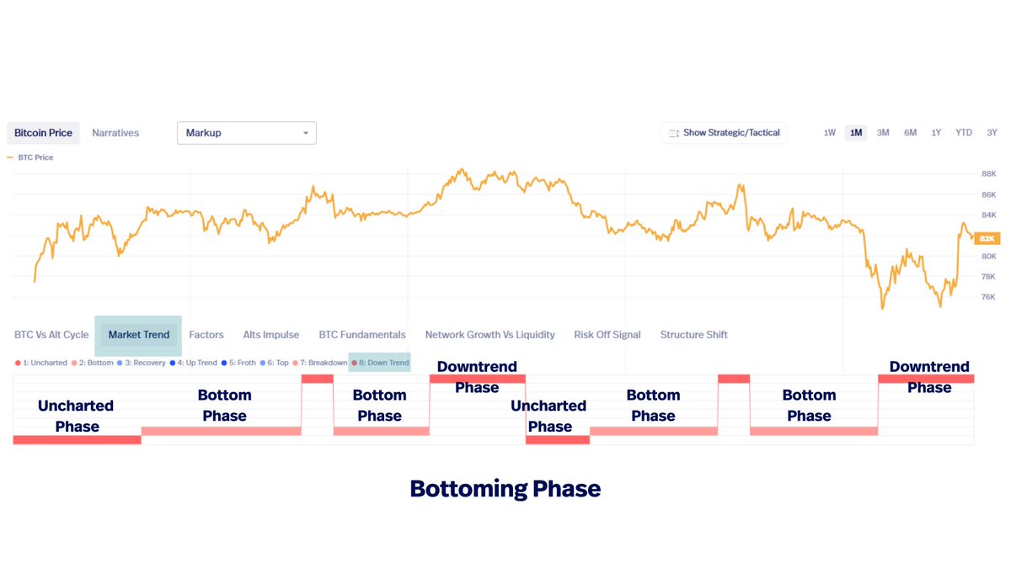
Task: Click the Markup dropdown arrow
Action: [306, 133]
